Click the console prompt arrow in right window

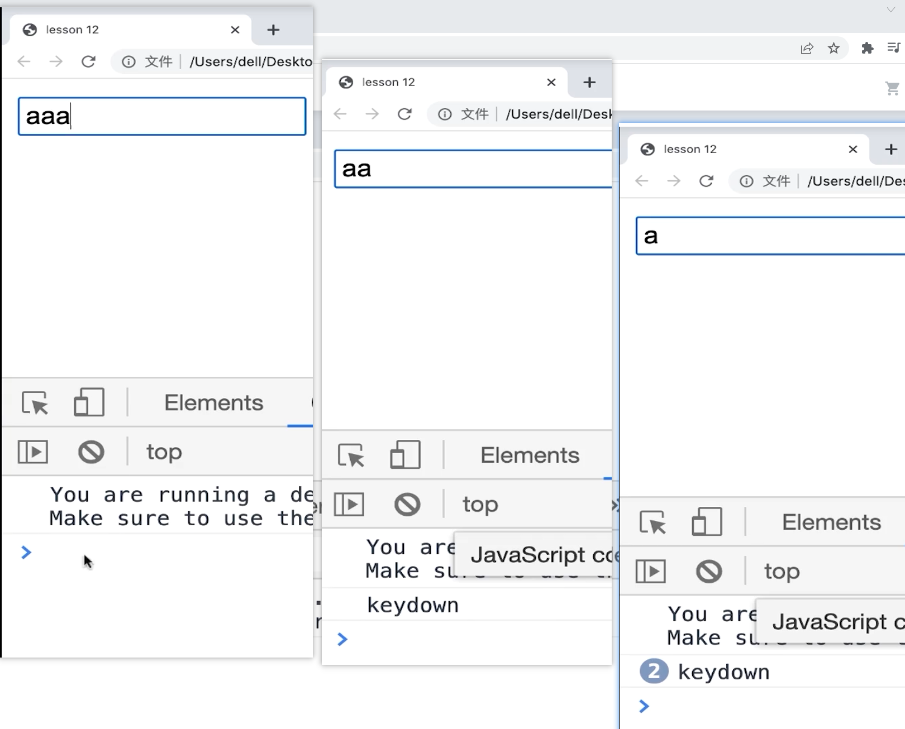pyautogui.click(x=644, y=706)
